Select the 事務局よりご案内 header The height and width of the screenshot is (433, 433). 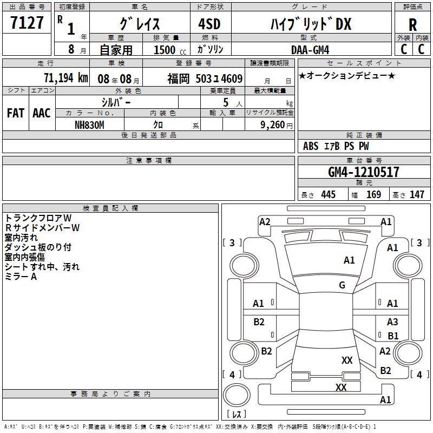[x=110, y=394]
